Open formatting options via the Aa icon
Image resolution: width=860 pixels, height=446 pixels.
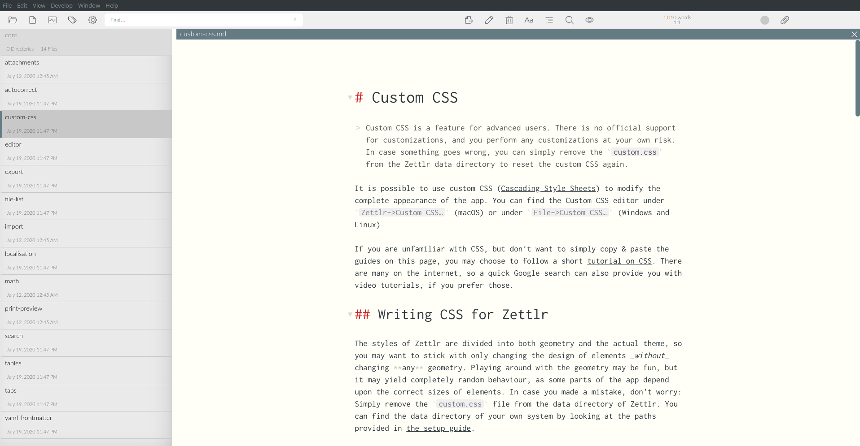point(529,20)
